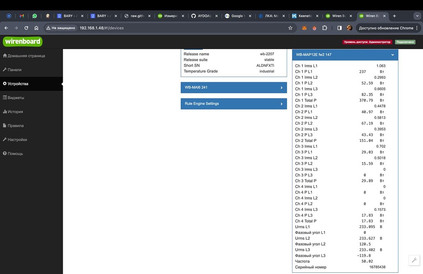Click the site security warning Не защищено
The image size is (423, 274).
[62, 28]
